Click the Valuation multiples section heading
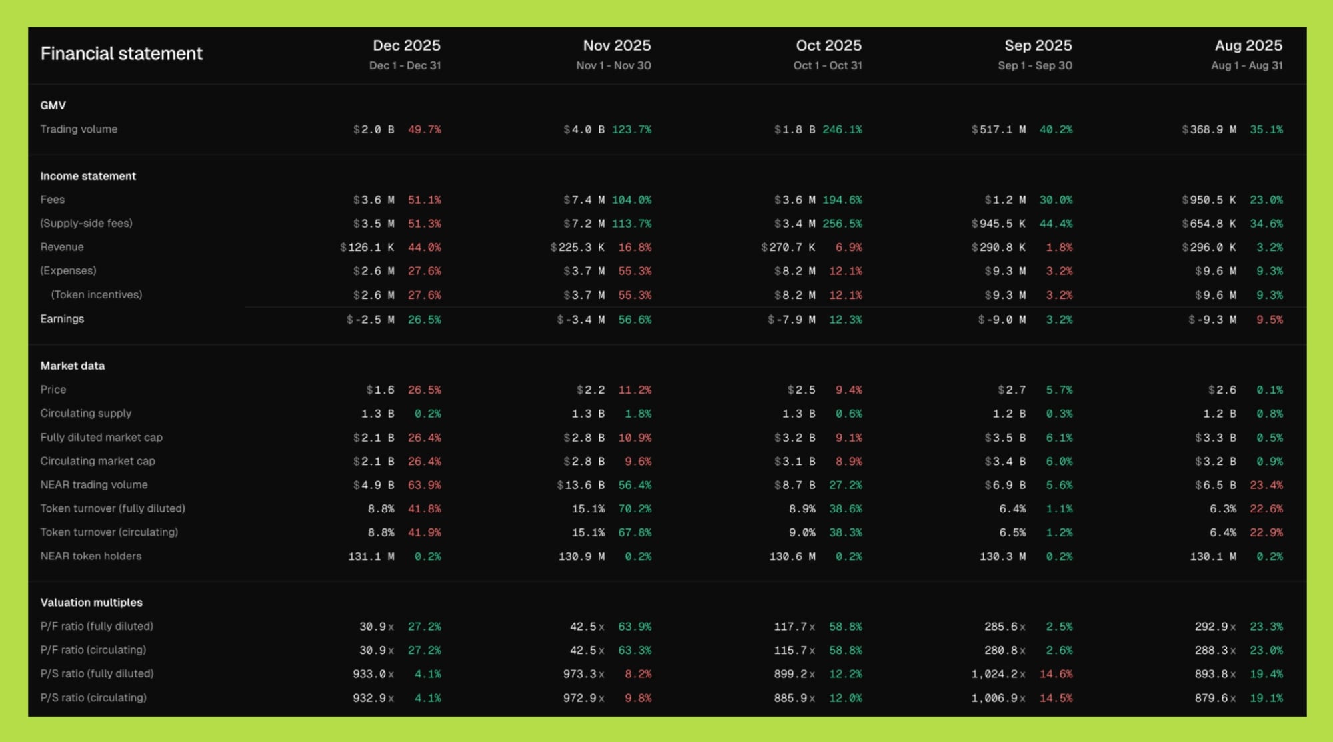 click(x=91, y=603)
